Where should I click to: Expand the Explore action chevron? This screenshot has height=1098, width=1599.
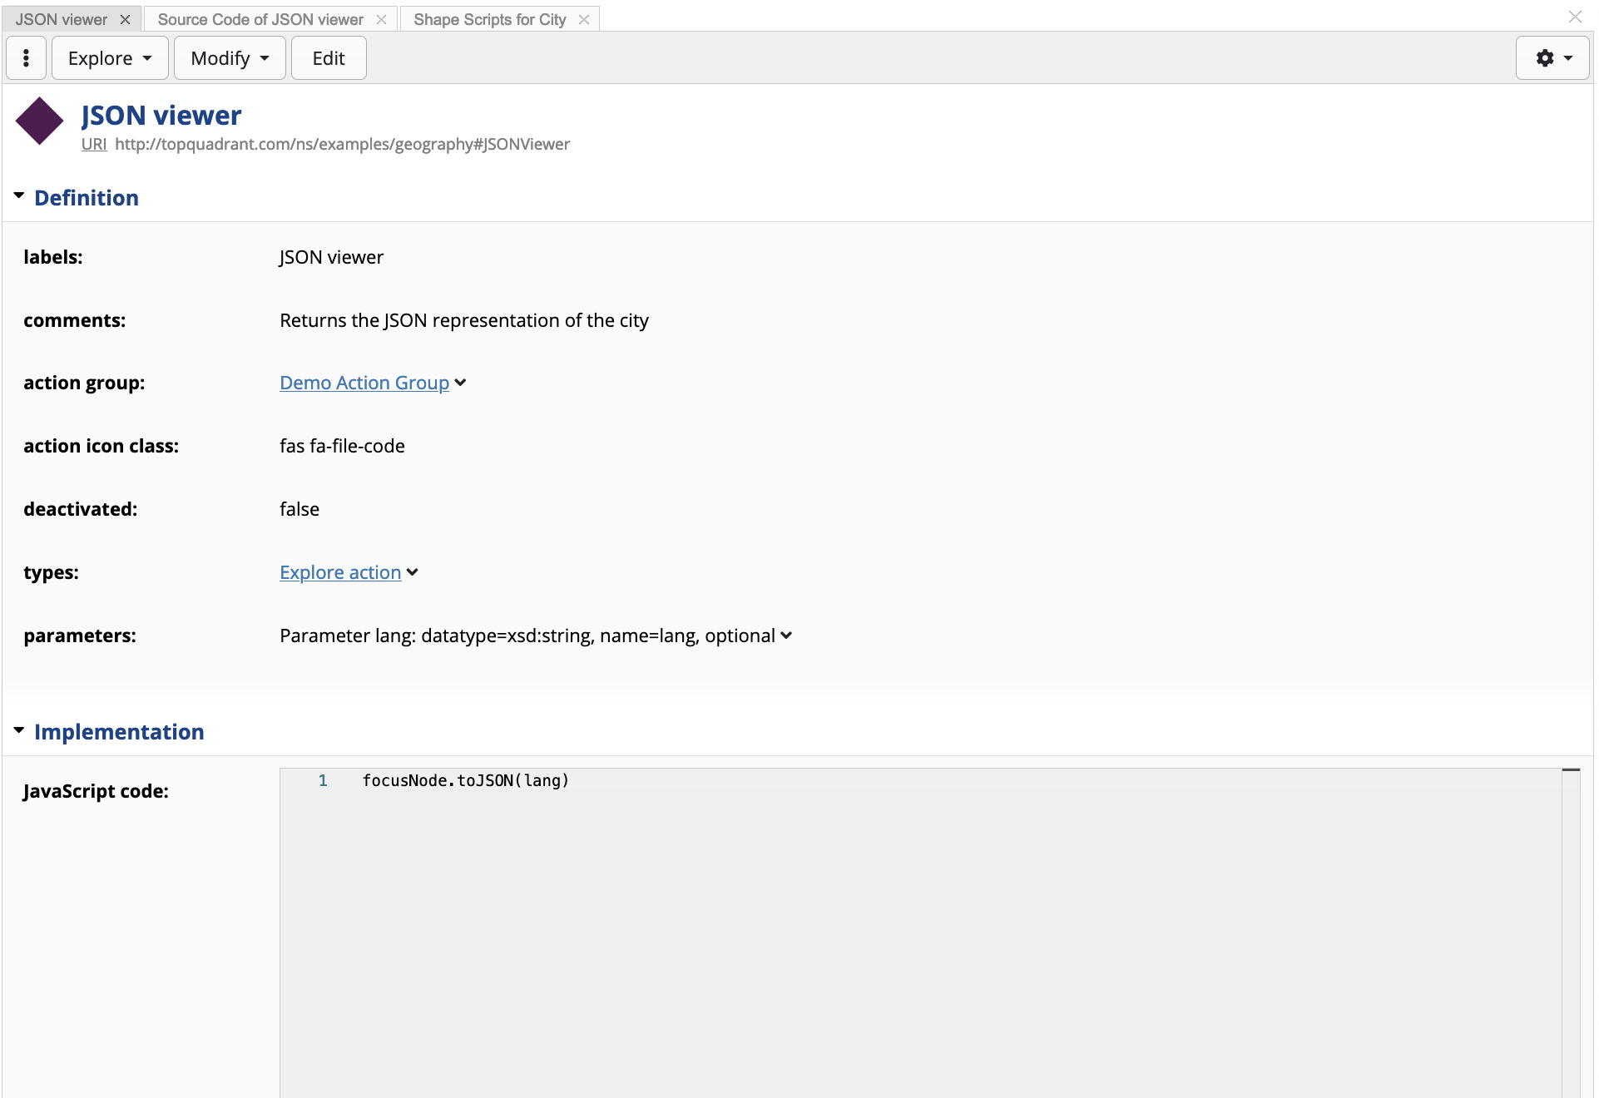click(x=413, y=572)
